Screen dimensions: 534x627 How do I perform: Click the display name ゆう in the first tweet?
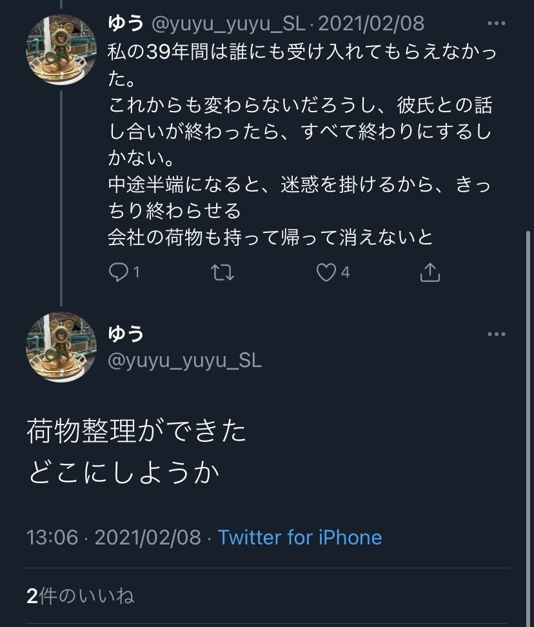[x=126, y=24]
